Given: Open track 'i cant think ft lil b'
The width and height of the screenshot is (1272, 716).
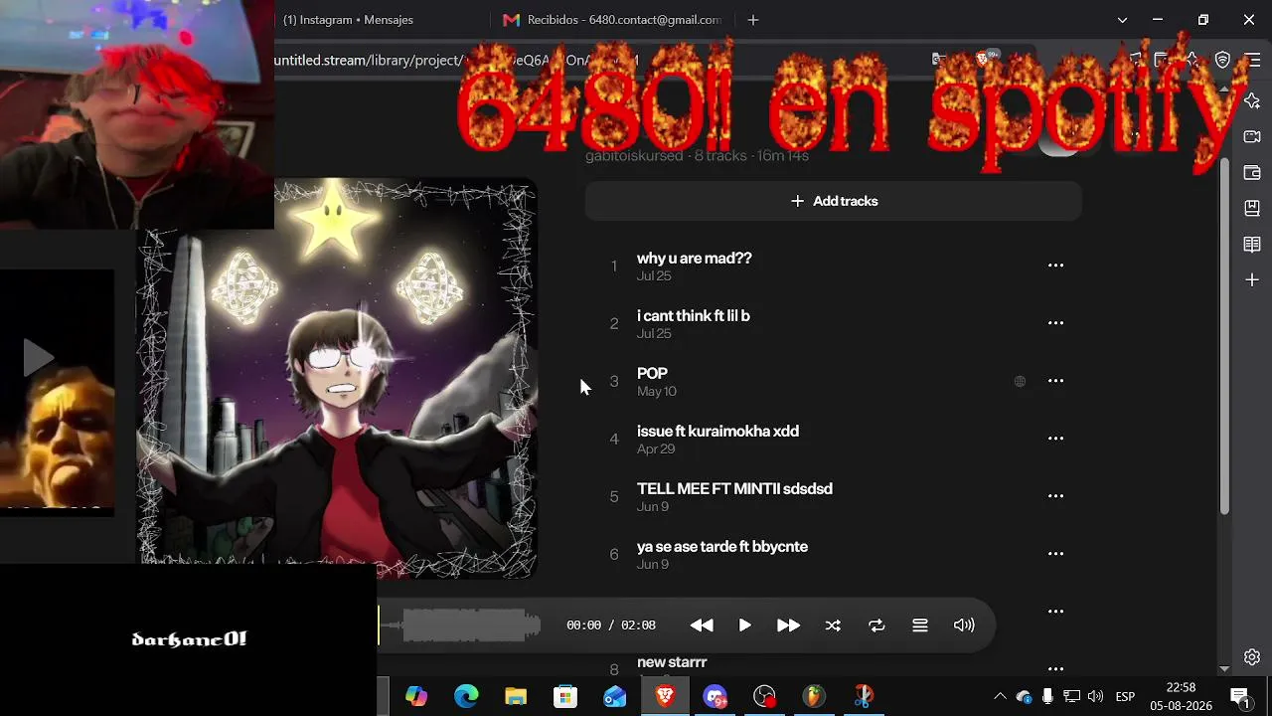Looking at the screenshot, I should tap(693, 316).
